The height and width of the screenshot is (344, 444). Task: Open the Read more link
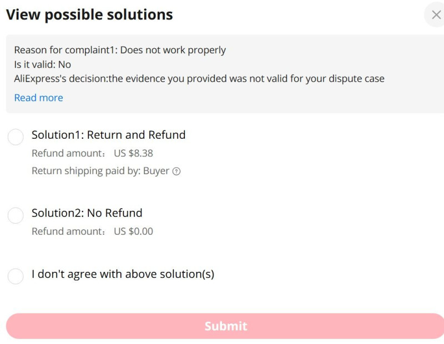point(38,98)
